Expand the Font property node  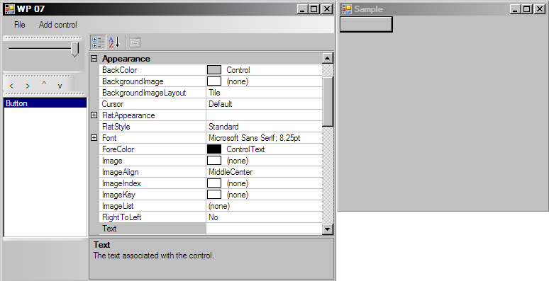pos(94,138)
